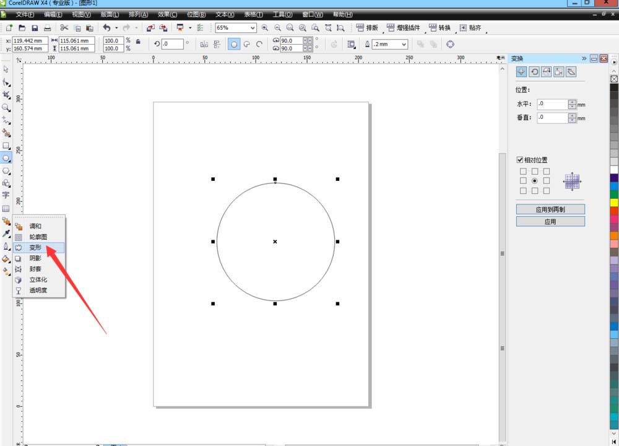Select the Zoom tool in toolbox
This screenshot has width=619, height=446.
click(6, 107)
